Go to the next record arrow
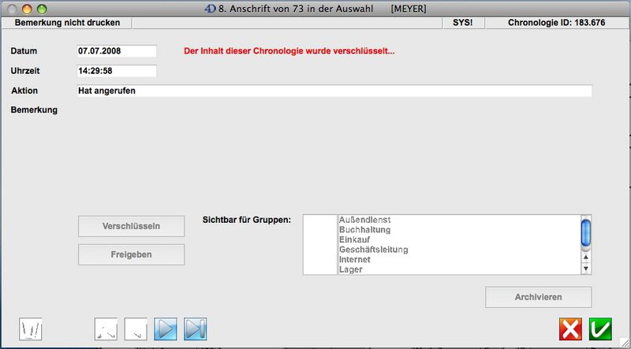 (166, 329)
